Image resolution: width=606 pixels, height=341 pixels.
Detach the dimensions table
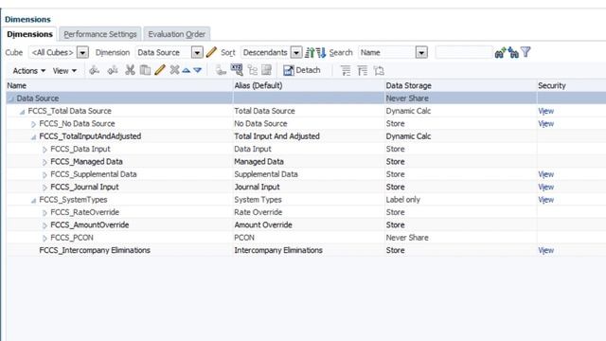coord(302,70)
